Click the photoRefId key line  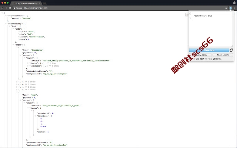point(45,113)
